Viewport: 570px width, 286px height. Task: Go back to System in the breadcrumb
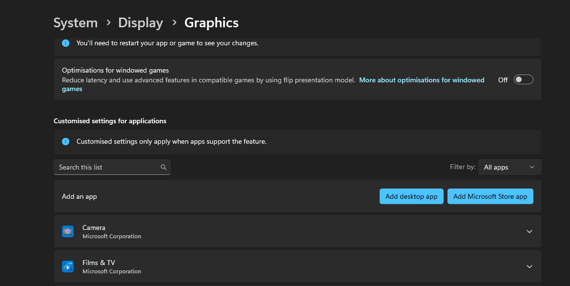click(x=76, y=23)
